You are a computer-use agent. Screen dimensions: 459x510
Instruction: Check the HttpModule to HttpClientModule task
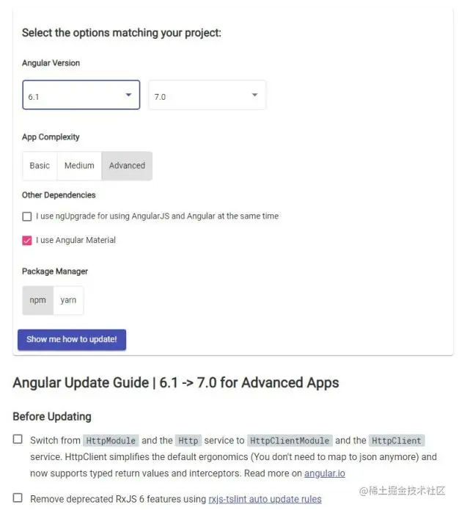[18, 439]
